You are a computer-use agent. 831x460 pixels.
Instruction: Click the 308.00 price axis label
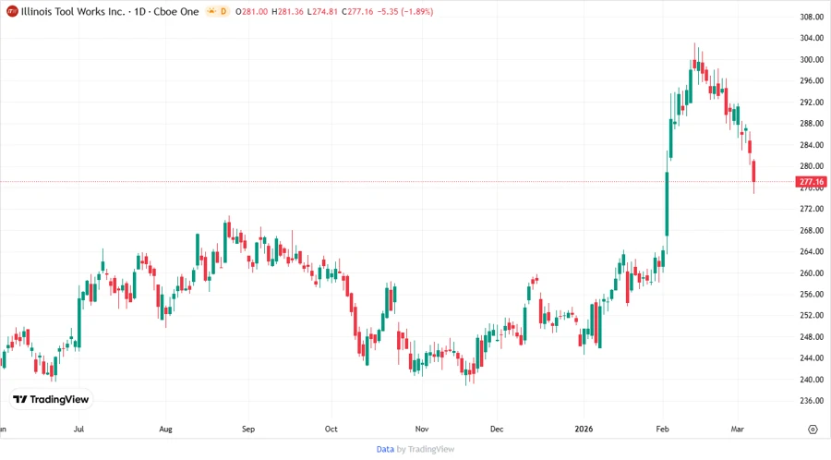(x=812, y=17)
